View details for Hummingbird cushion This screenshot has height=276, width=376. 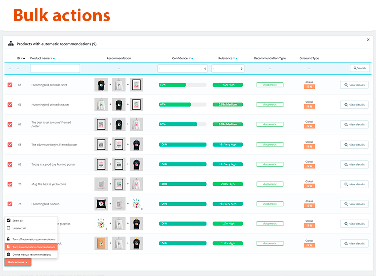(x=354, y=204)
